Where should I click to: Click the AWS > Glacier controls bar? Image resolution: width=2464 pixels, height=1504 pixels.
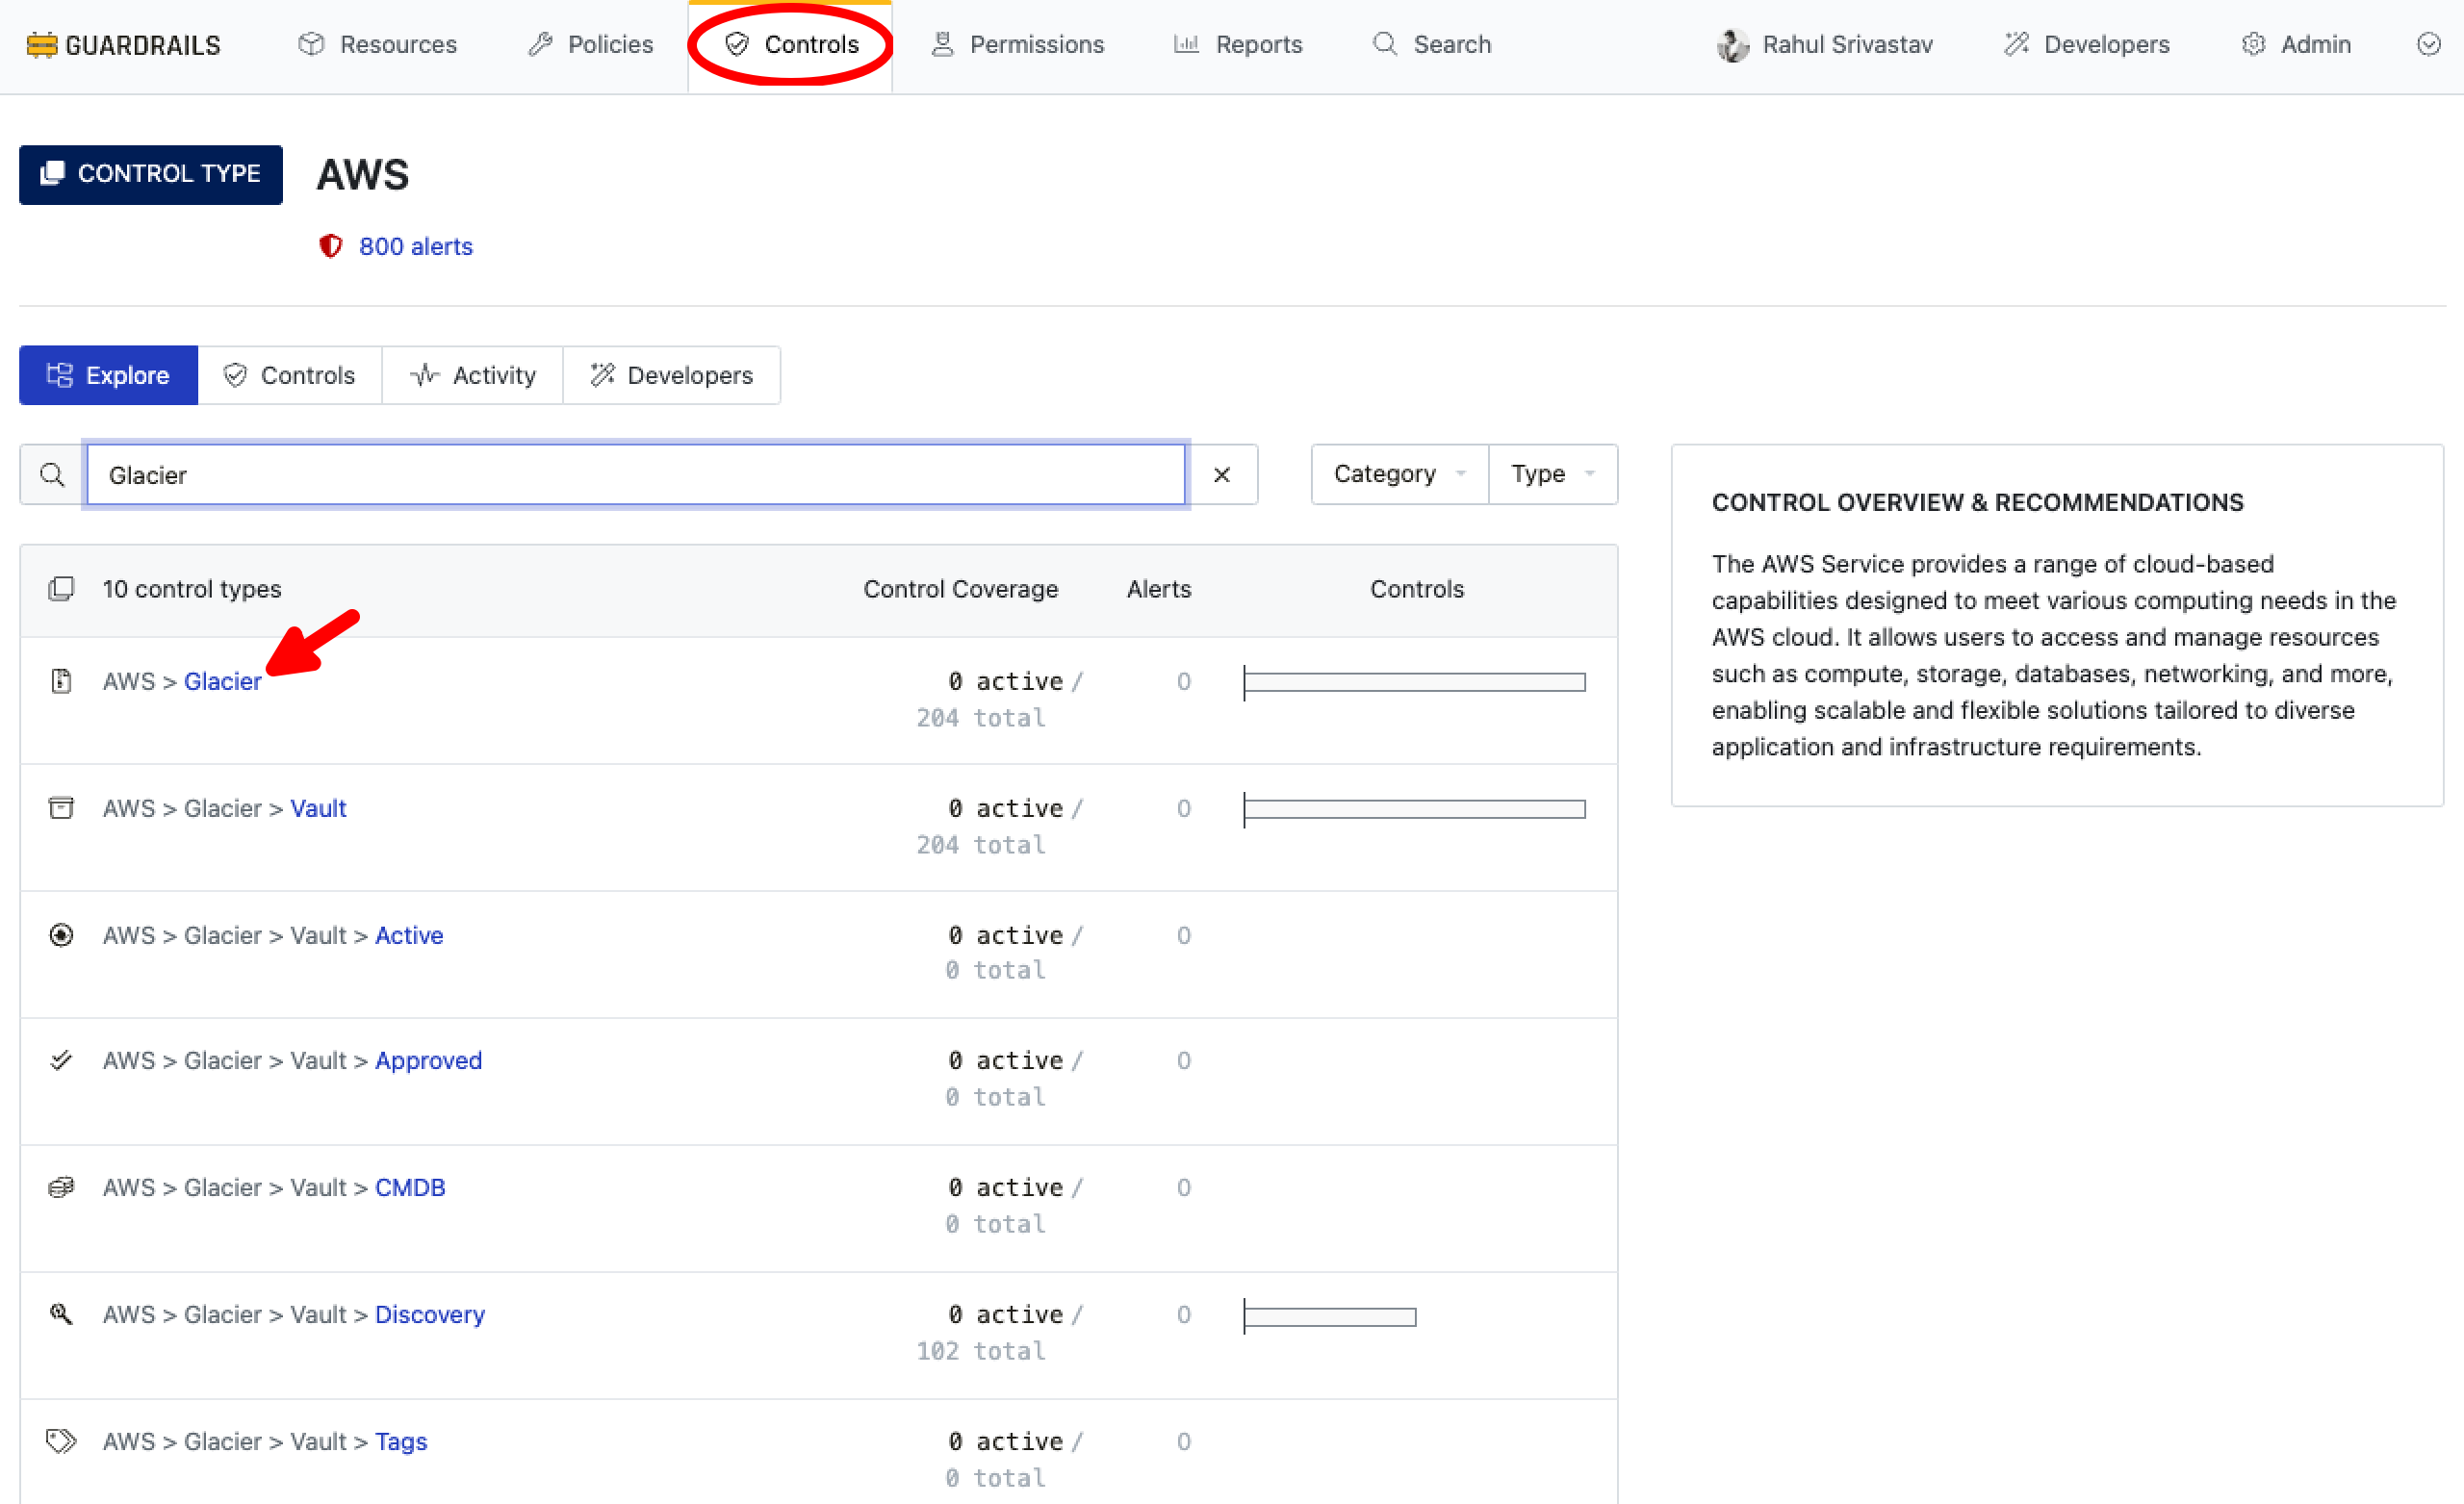(x=1414, y=682)
